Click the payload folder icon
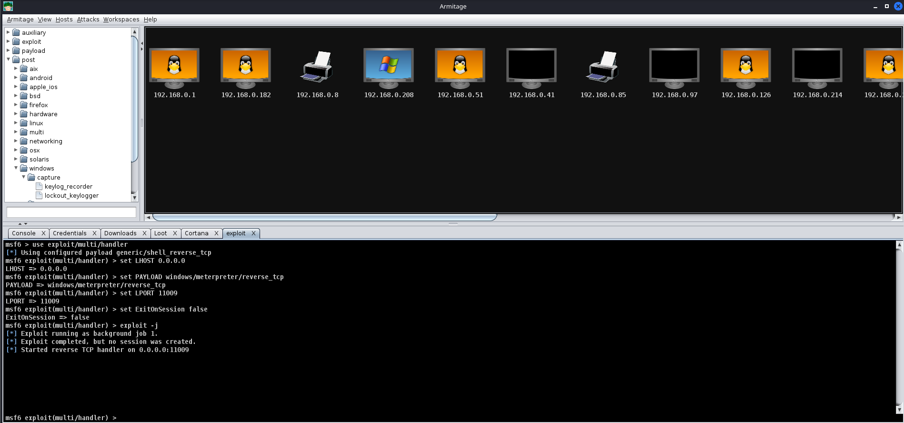 (16, 50)
